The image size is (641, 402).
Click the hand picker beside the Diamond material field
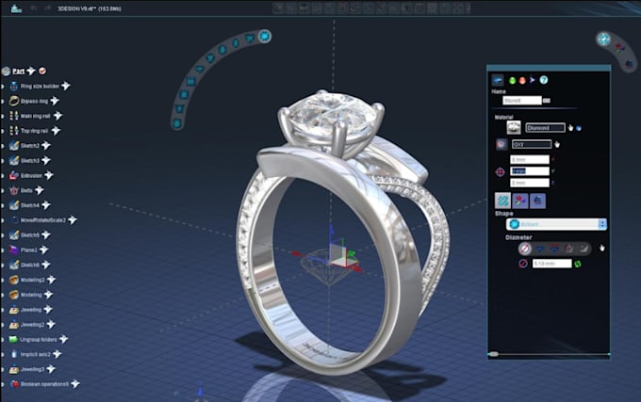(570, 128)
